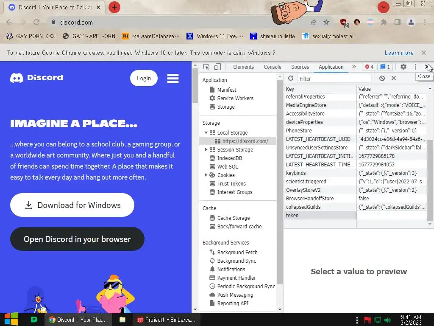The height and width of the screenshot is (326, 434).
Task: Select the Application tab in DevTools
Action: click(331, 67)
